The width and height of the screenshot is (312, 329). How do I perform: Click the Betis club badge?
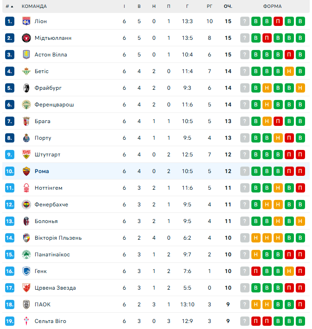click(26, 71)
